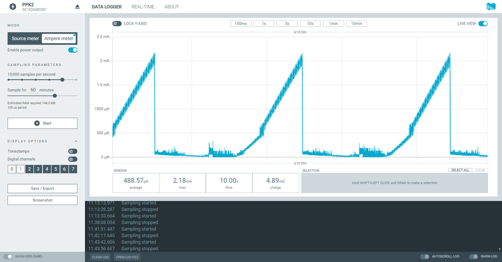Click the 10.00 s time value
The height and width of the screenshot is (262, 502).
[x=229, y=181]
